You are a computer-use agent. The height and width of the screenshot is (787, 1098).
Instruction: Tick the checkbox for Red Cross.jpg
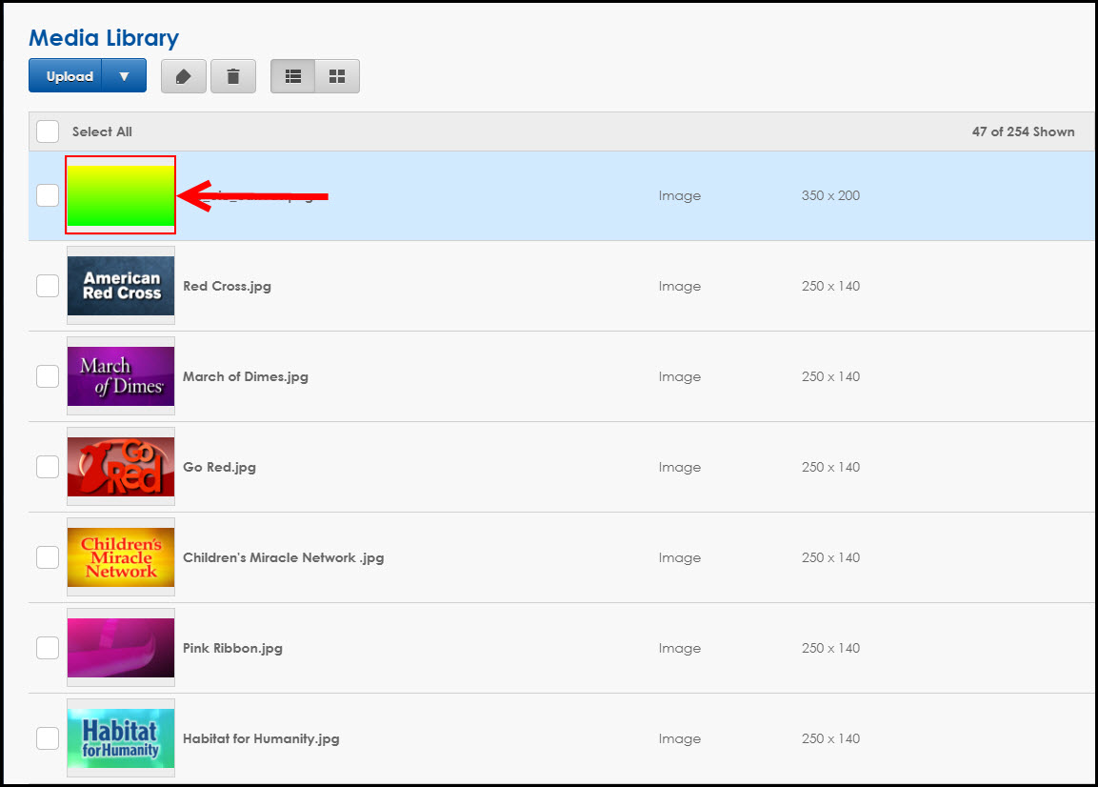point(48,286)
